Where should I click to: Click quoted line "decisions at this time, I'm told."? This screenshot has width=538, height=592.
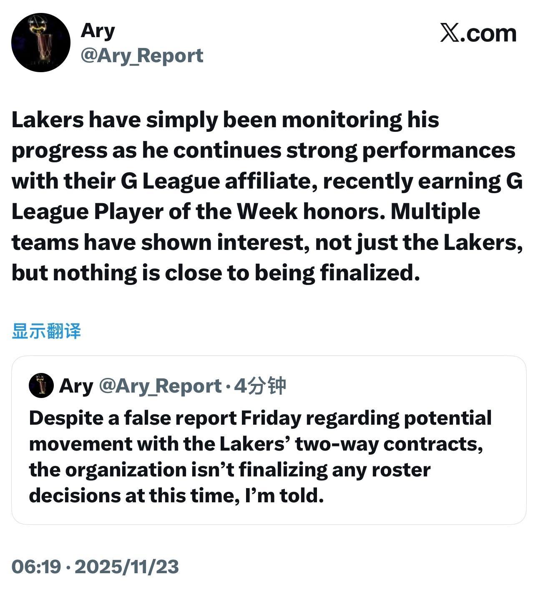(176, 496)
